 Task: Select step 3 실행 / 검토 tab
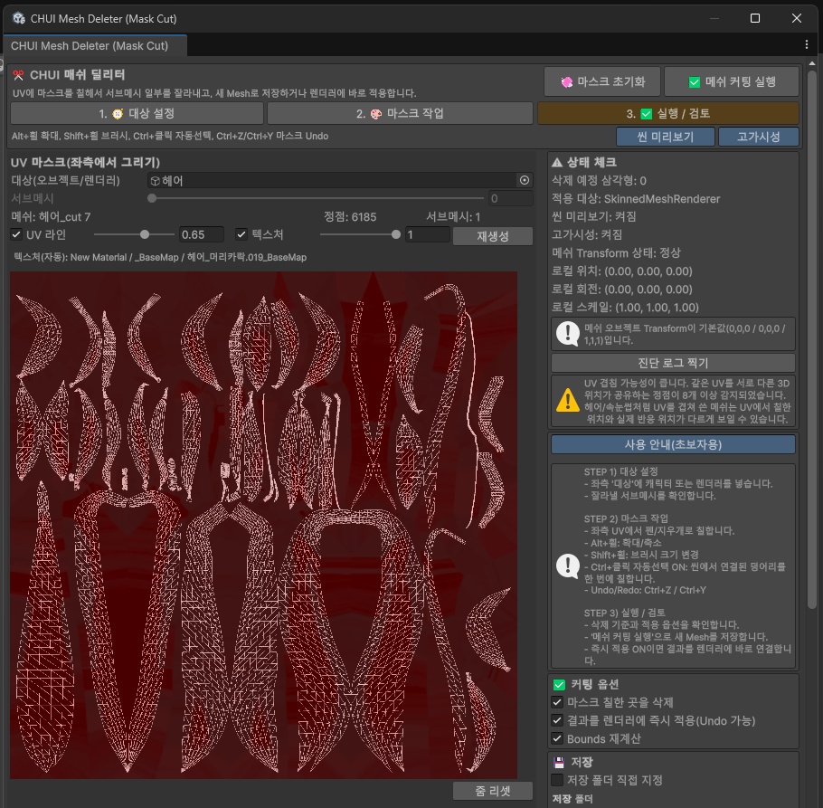pyautogui.click(x=667, y=113)
